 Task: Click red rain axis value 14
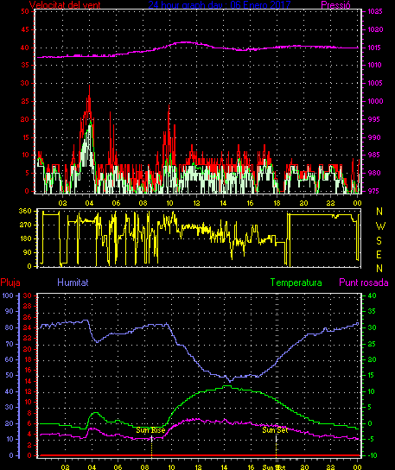(x=28, y=381)
